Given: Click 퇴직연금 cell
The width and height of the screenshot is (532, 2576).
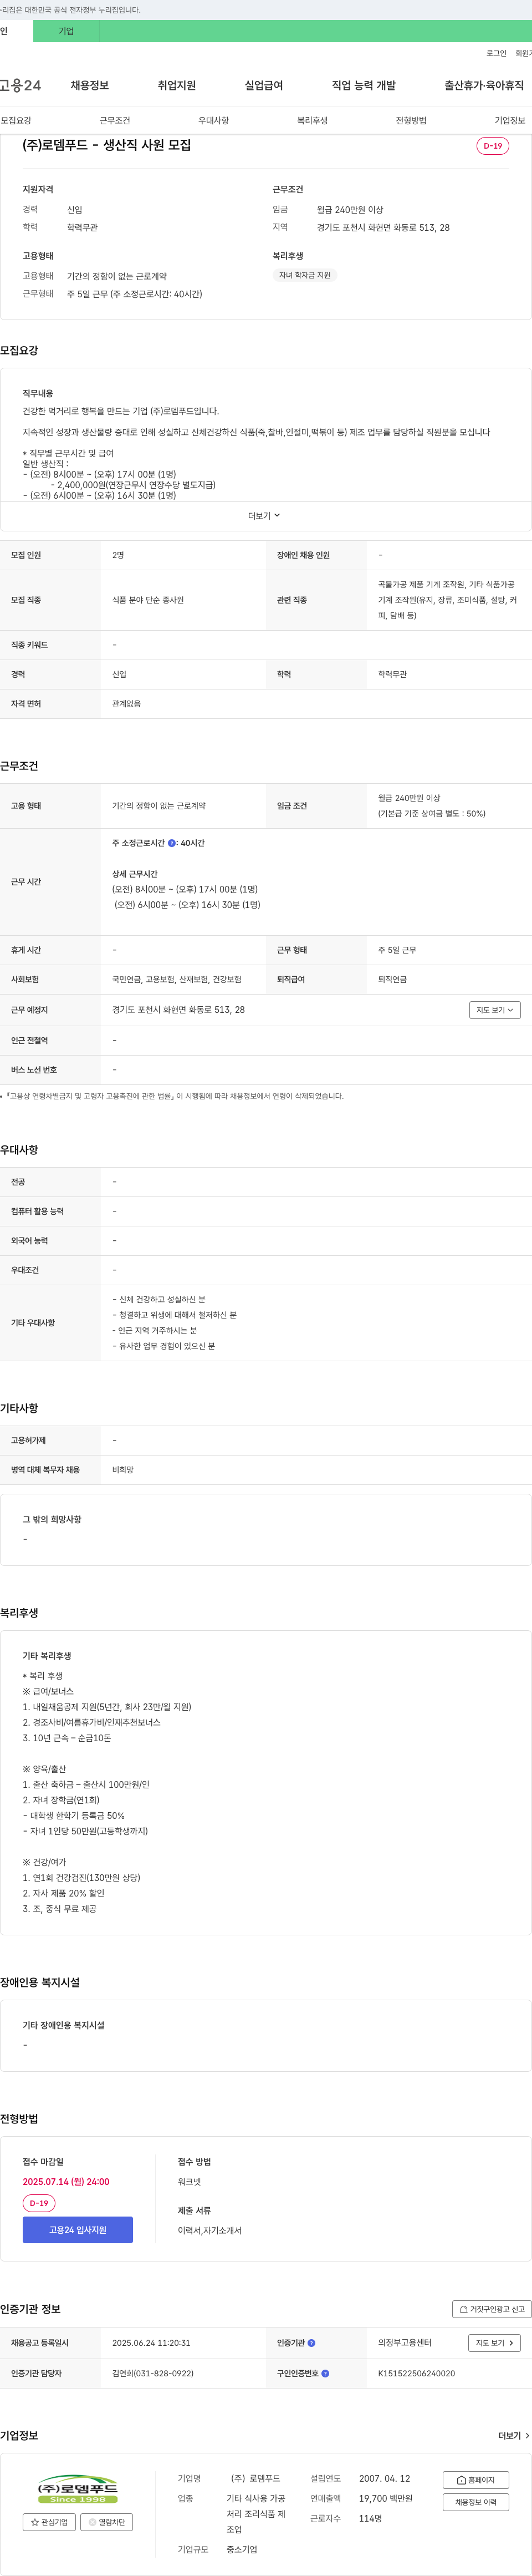Looking at the screenshot, I should point(392,980).
